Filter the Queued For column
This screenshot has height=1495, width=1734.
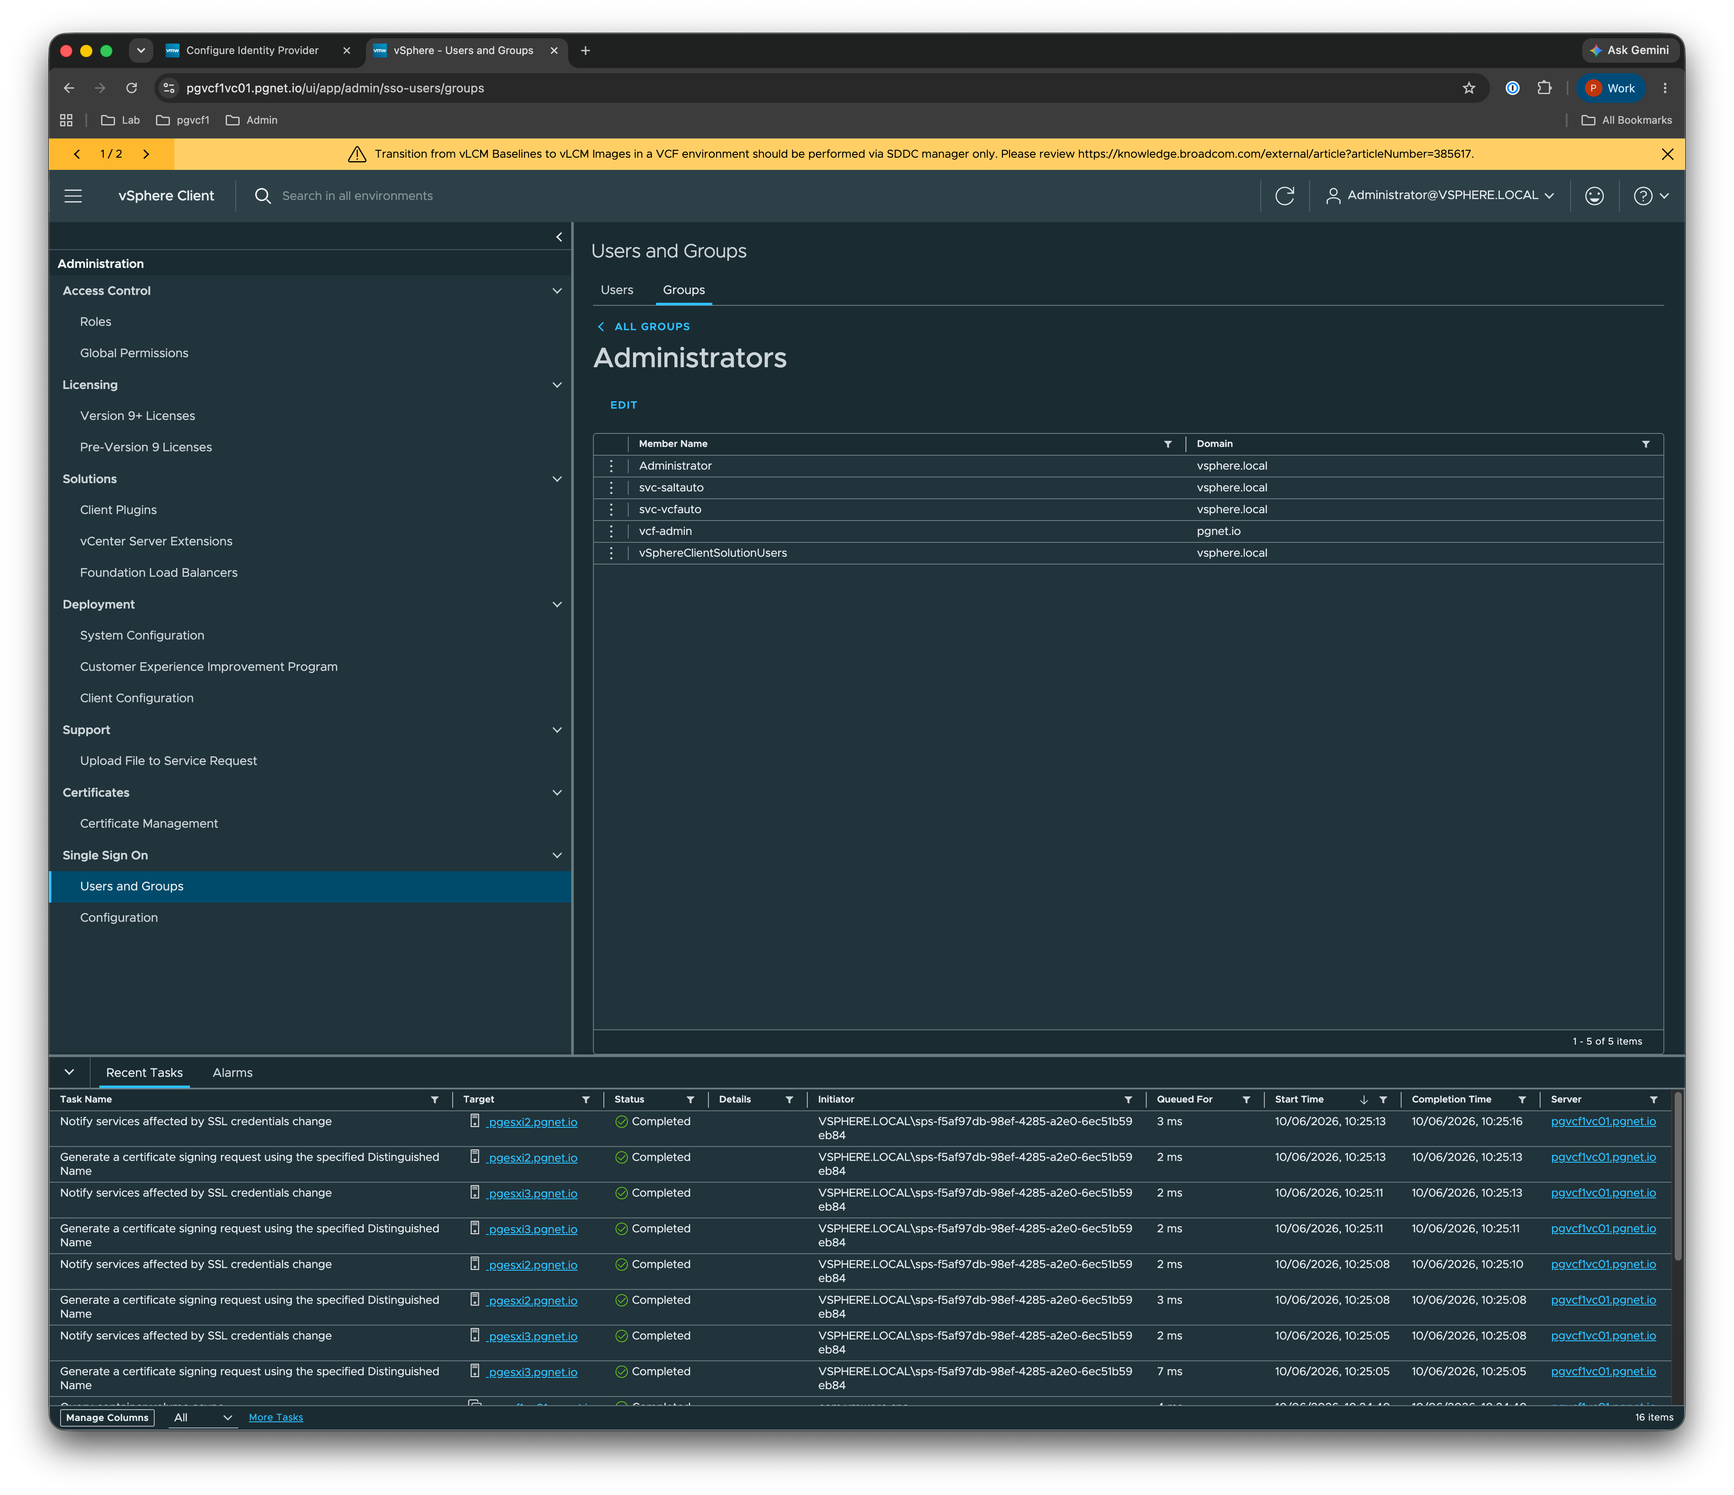click(1246, 1100)
